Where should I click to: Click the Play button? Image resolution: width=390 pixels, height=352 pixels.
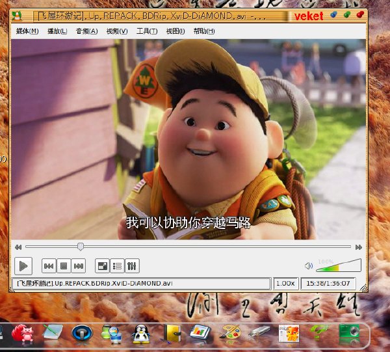coord(23,266)
